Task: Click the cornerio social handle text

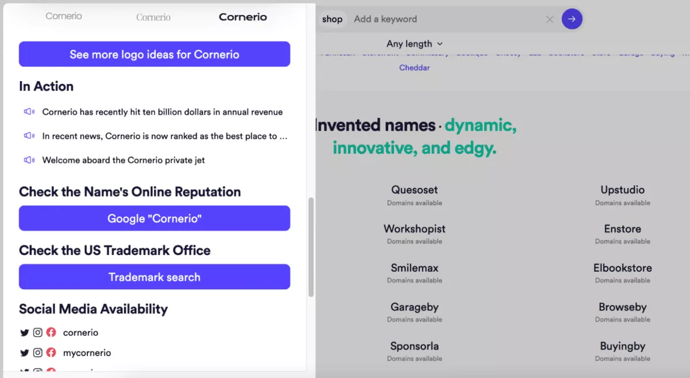Action: point(80,333)
